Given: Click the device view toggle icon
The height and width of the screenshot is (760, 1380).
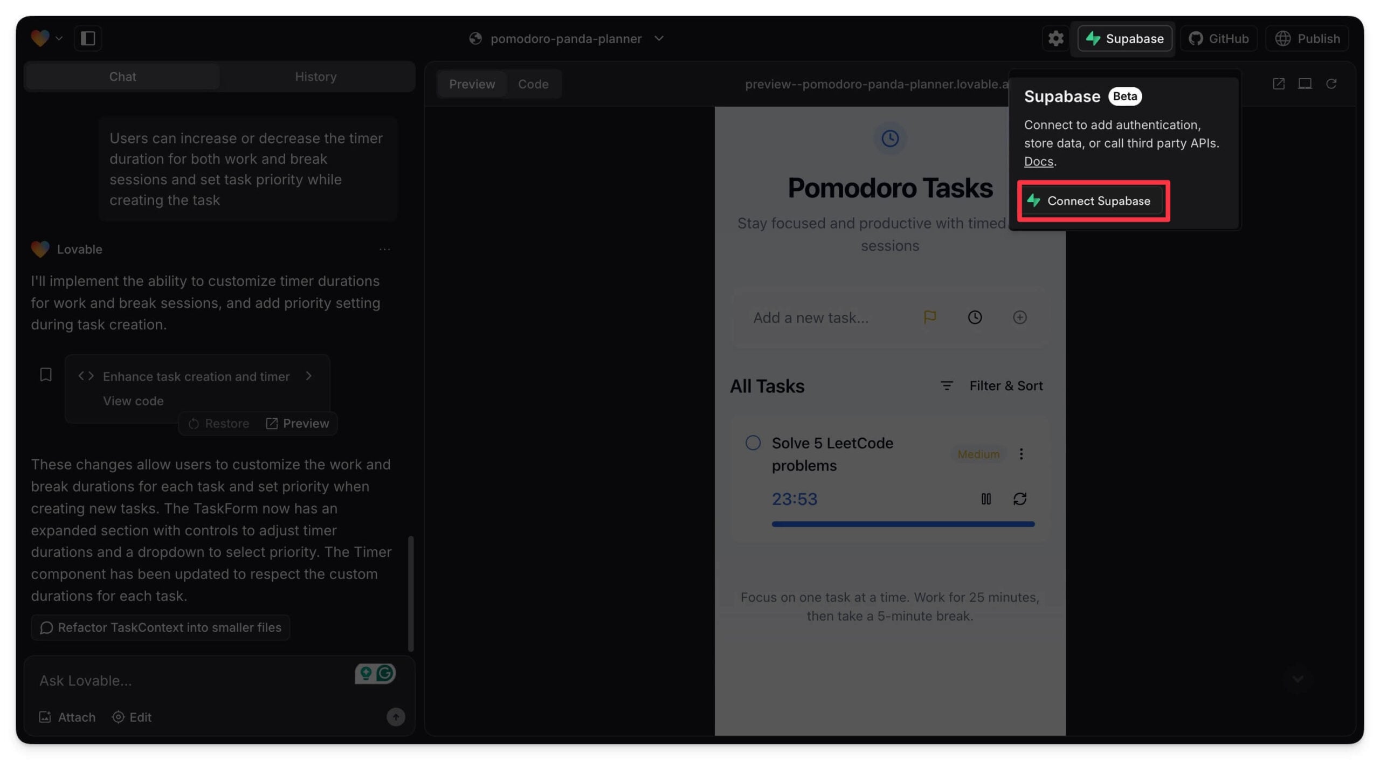Looking at the screenshot, I should point(1305,84).
